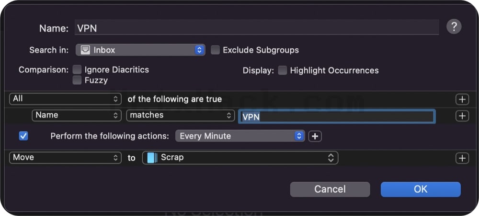Screen dimensions: 479x216
Task: Click the OK button
Action: [x=421, y=189]
